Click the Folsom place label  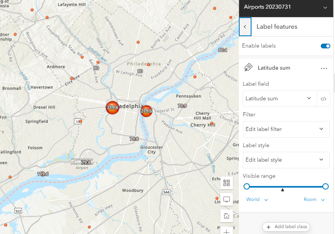pos(35,148)
